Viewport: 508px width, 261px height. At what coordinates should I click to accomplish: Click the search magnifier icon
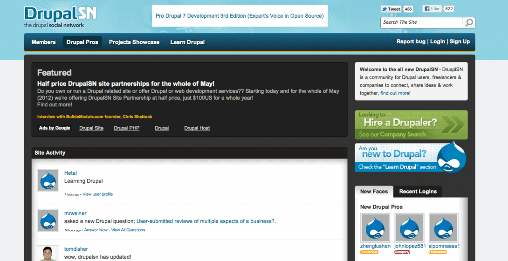pyautogui.click(x=469, y=22)
